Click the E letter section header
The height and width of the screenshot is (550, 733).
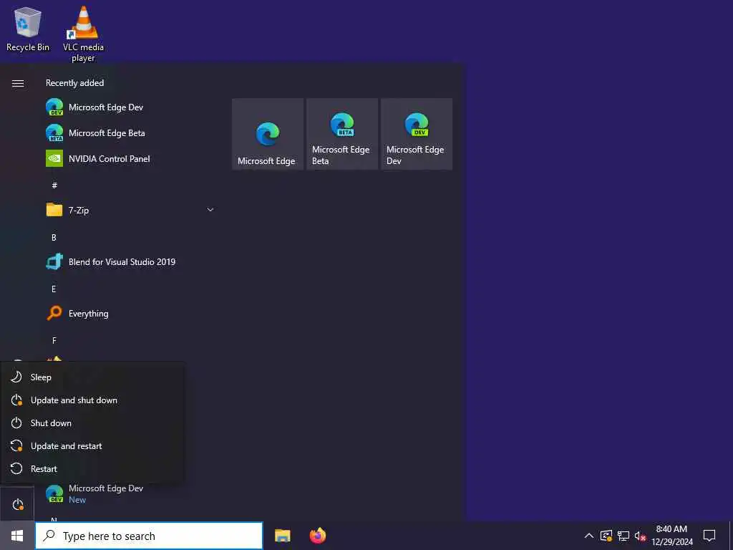(54, 289)
